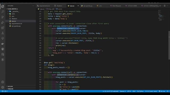This screenshot has width=170, height=95.
Task: Show errors and warnings count in status bar
Action: (5, 91)
